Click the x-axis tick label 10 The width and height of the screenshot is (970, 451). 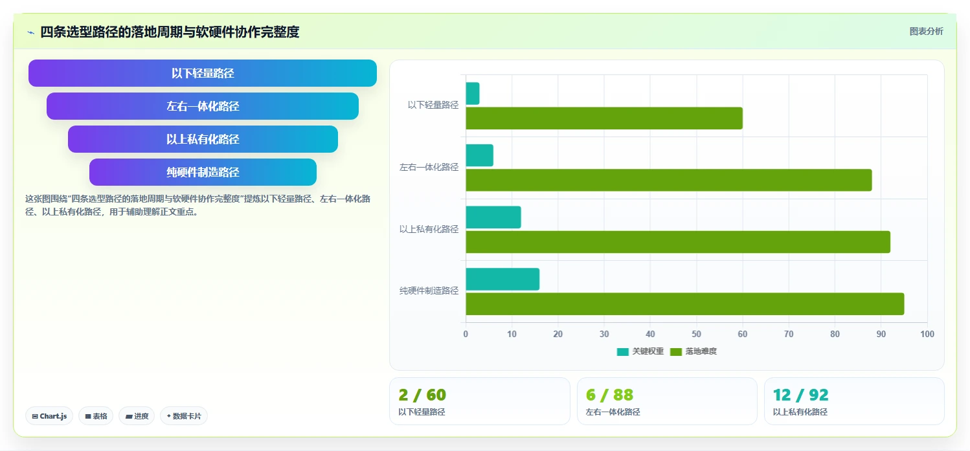(512, 334)
